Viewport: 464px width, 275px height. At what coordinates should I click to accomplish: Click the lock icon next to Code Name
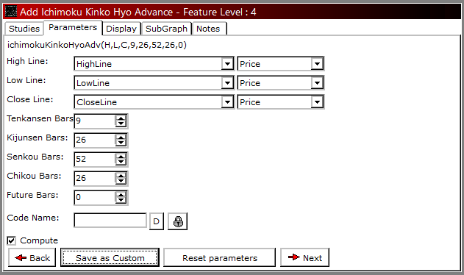(177, 221)
